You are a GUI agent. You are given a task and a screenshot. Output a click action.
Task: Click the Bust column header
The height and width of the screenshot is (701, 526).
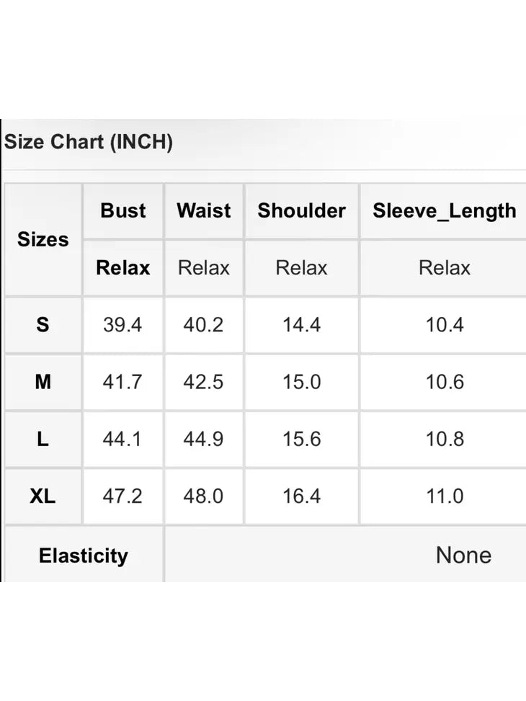pos(123,210)
